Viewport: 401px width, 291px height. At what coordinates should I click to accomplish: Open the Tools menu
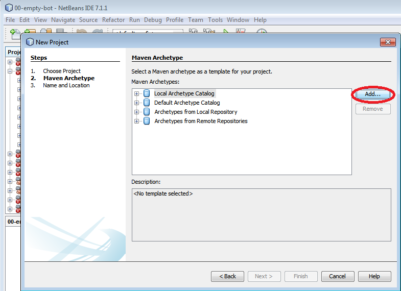pos(216,20)
